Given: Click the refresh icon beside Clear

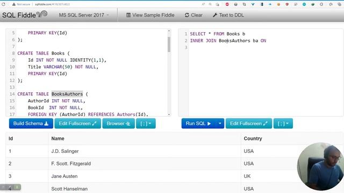Looking at the screenshot, I should click(x=187, y=15).
